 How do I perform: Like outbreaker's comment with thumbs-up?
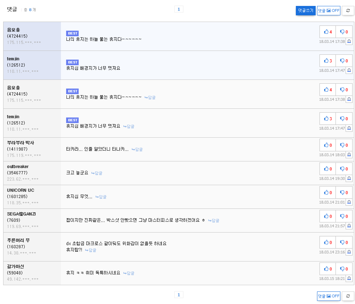point(328,169)
